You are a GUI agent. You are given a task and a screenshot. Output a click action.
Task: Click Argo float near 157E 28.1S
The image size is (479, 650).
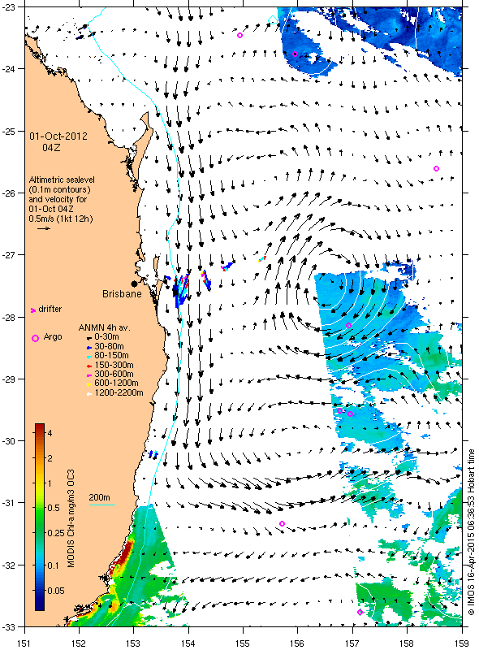coord(349,326)
